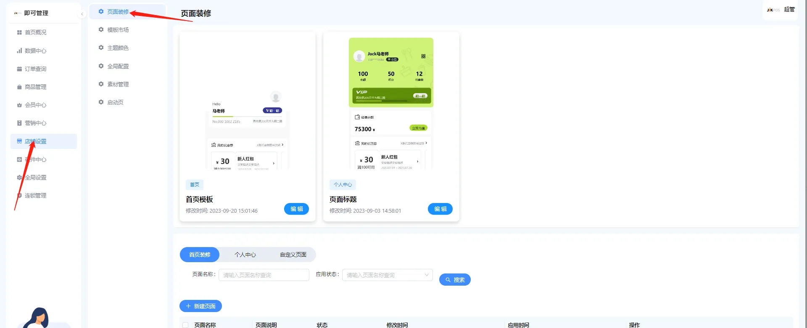Switch to the 个人中心 tab

coord(245,255)
